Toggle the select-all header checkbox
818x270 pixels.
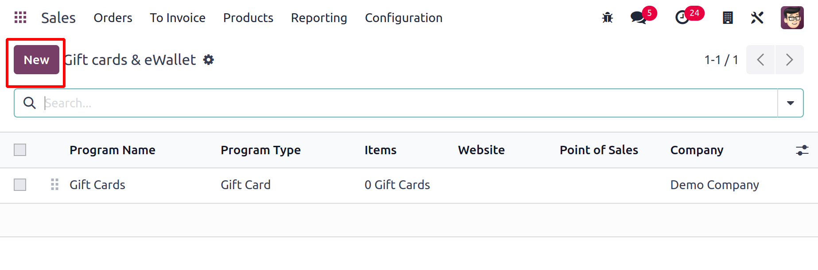pos(20,150)
